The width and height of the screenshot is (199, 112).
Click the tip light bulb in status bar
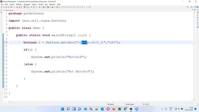pyautogui.click(x=198, y=105)
